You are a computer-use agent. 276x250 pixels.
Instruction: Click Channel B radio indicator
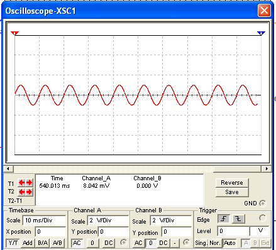point(186,242)
